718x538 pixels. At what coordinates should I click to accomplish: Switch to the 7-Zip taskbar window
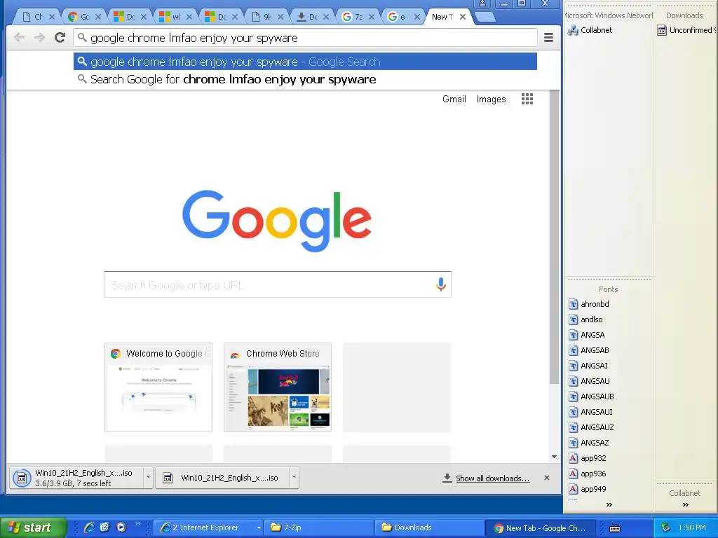(319, 527)
